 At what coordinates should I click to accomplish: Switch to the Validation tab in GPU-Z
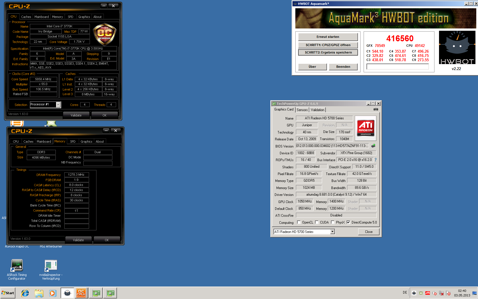pyautogui.click(x=317, y=110)
